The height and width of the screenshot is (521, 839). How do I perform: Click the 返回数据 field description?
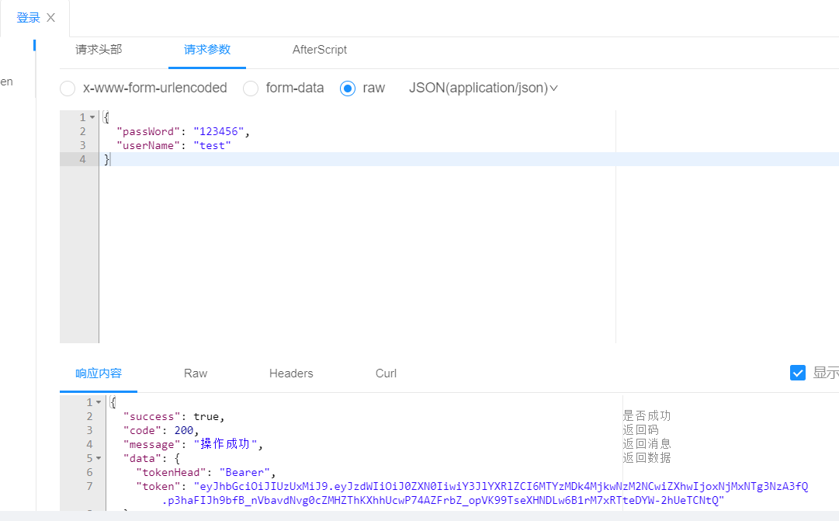point(647,457)
